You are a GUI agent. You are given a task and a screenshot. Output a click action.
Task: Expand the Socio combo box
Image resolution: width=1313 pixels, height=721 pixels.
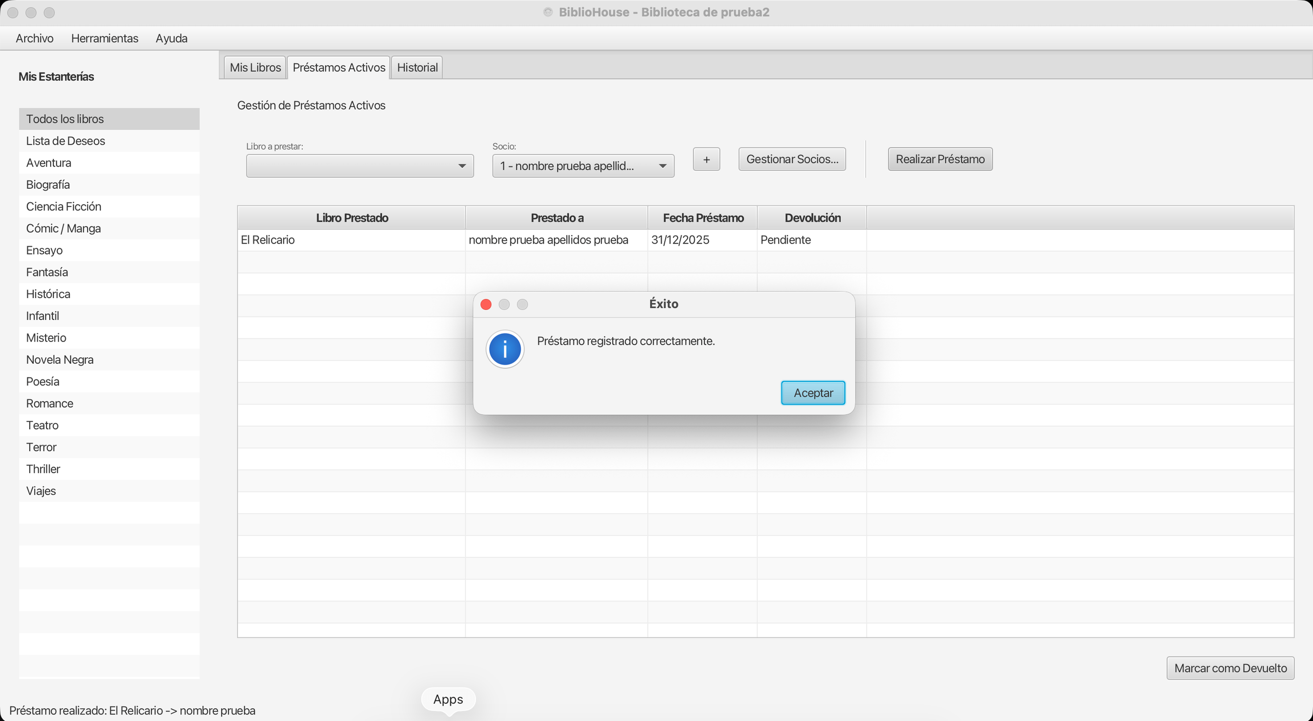[x=583, y=166]
